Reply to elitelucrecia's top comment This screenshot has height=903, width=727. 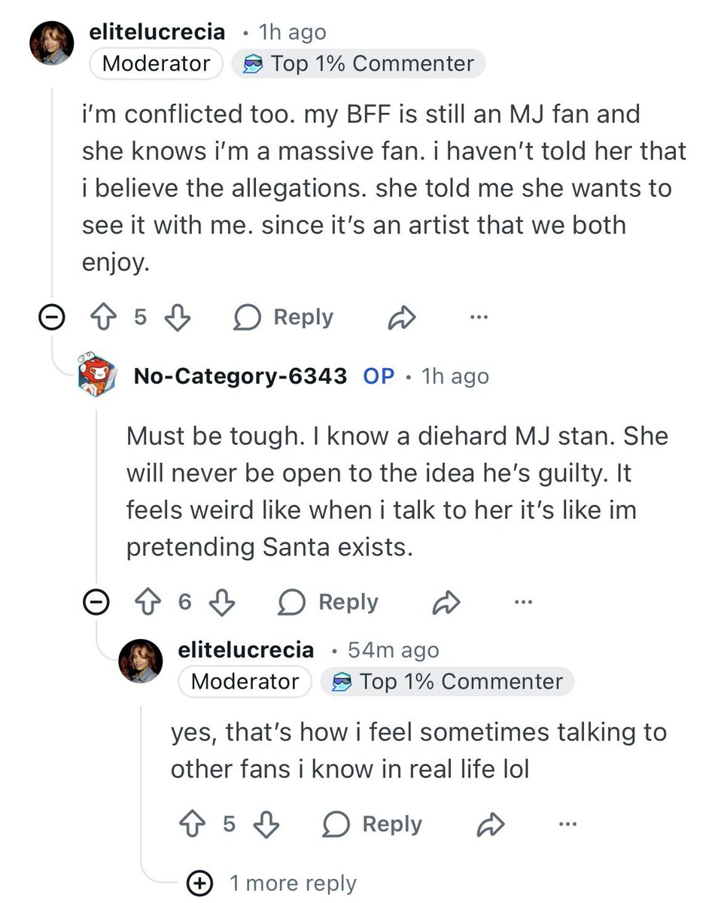tap(284, 318)
